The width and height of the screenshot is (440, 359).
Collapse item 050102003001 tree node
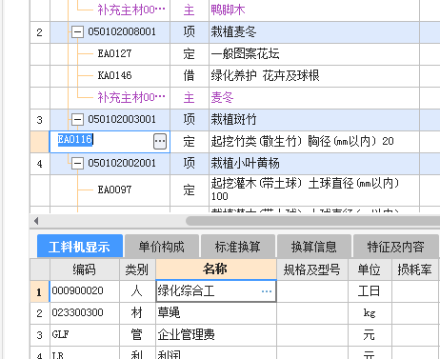(77, 120)
